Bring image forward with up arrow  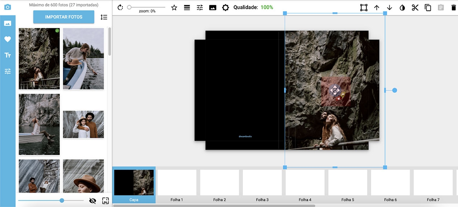coord(377,8)
